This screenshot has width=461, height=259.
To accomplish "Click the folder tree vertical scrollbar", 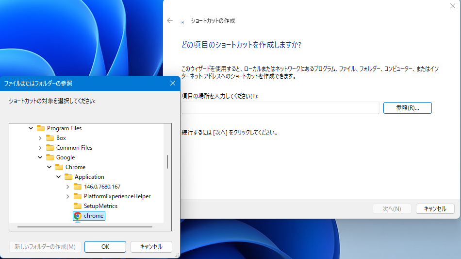I will pos(167,162).
